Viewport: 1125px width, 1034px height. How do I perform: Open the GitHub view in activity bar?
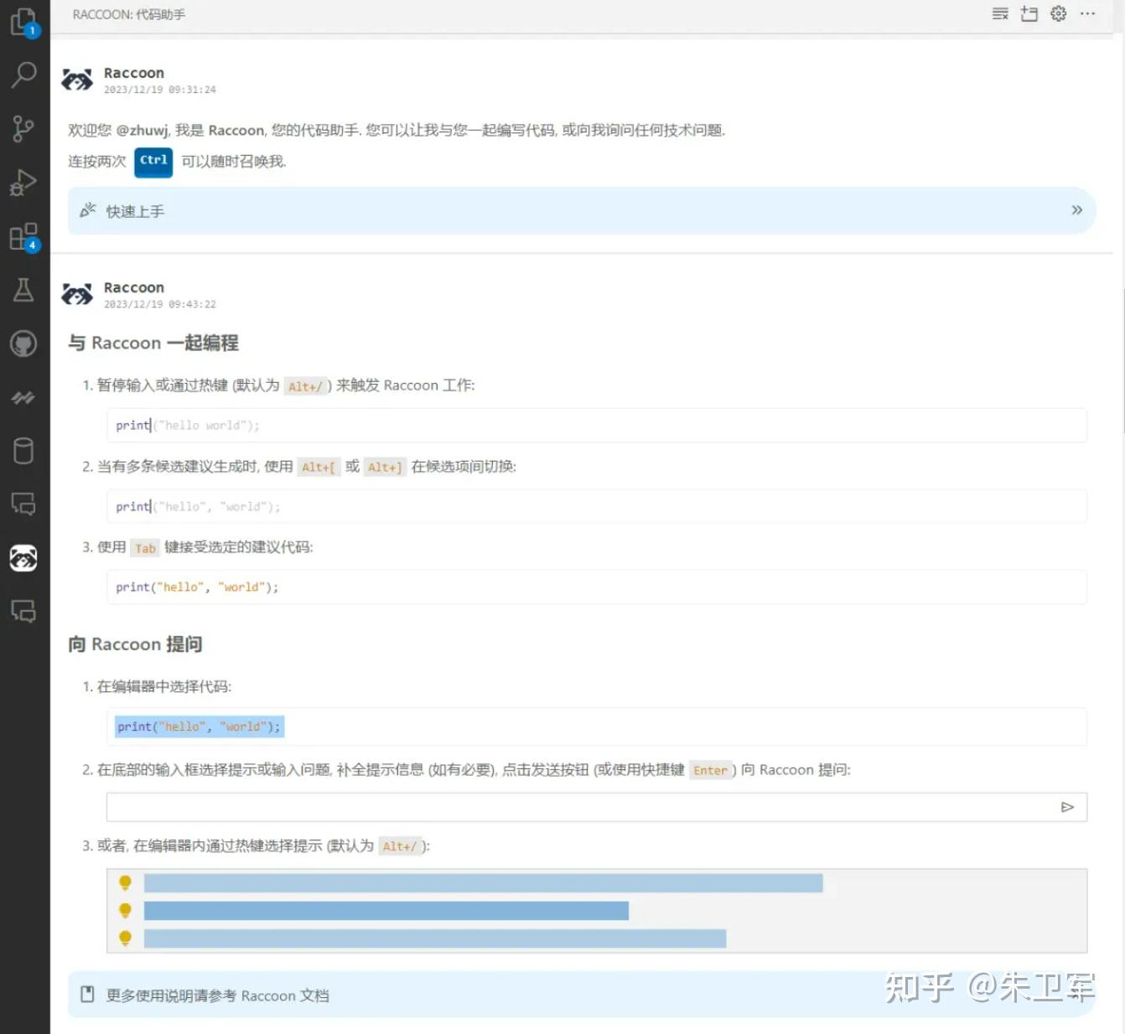click(x=23, y=344)
